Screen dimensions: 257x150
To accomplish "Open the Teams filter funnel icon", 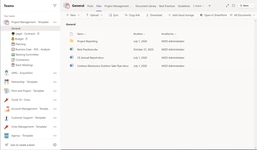I will pyautogui.click(x=55, y=6).
